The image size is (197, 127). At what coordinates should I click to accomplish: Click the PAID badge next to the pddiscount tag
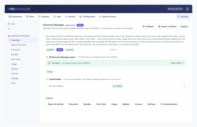[x=80, y=25]
